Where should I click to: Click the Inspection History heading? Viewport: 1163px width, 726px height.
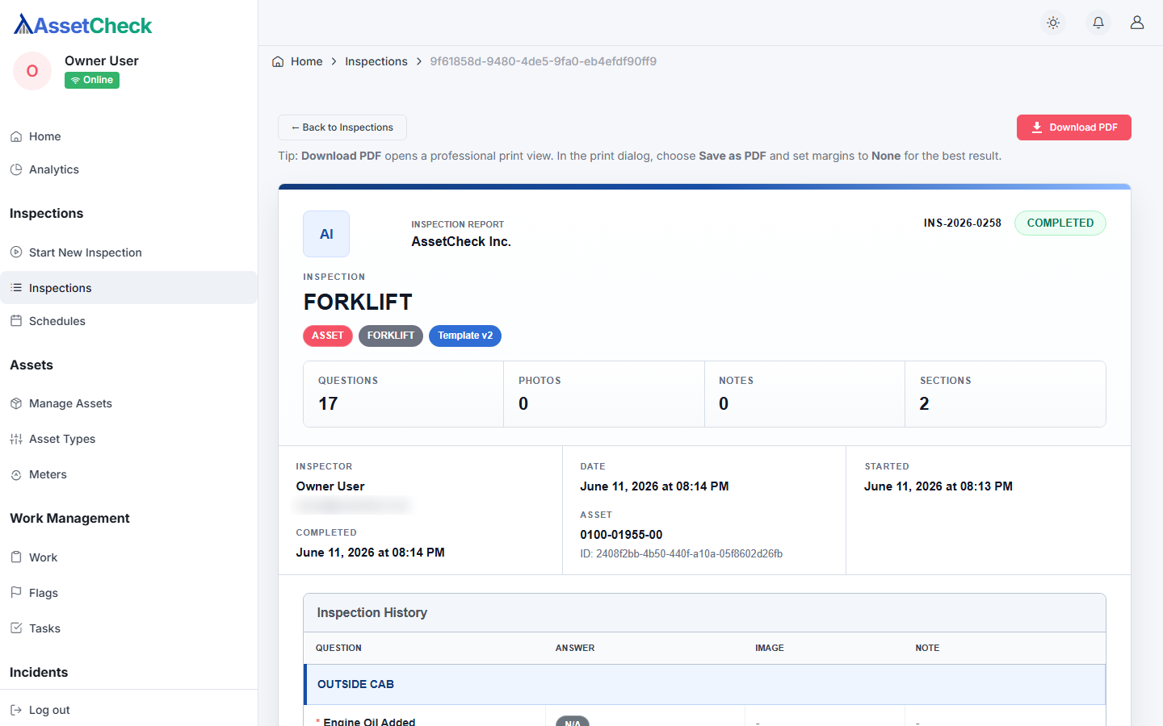372,613
